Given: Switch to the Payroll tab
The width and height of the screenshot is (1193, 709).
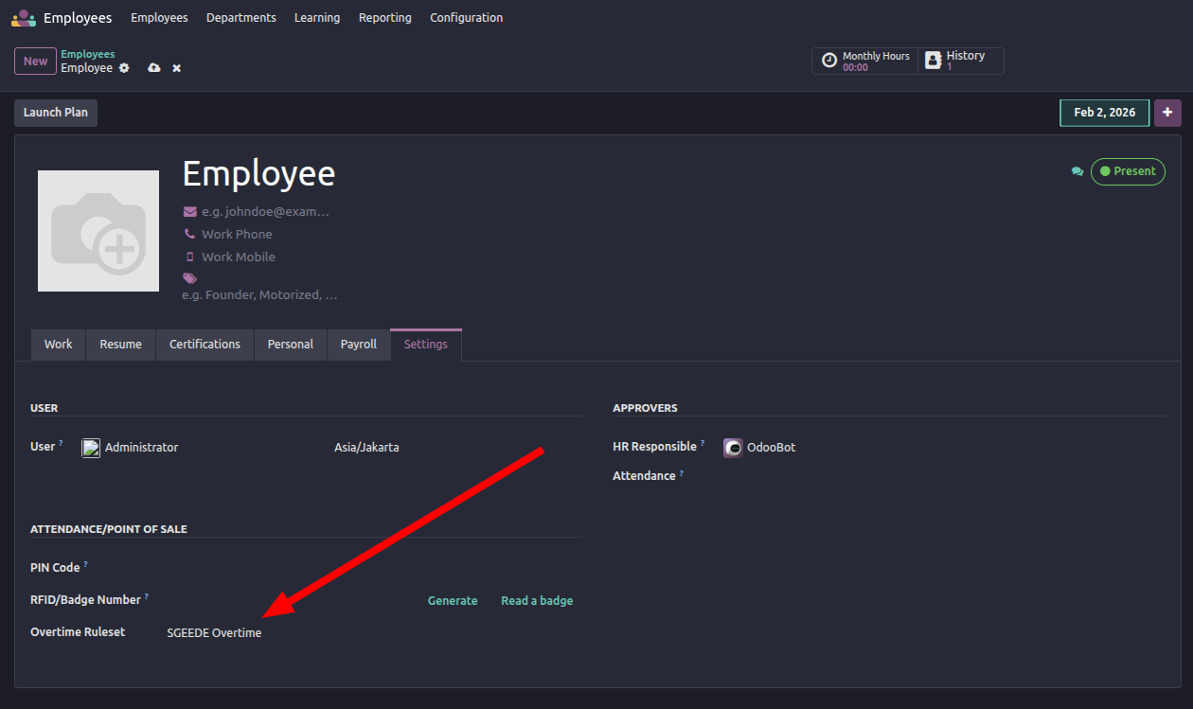Looking at the screenshot, I should coord(359,345).
